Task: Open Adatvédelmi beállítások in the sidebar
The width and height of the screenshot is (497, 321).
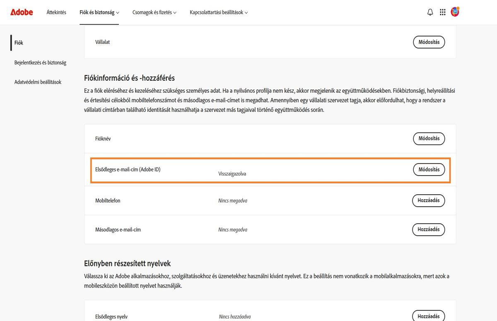Action: [x=37, y=82]
